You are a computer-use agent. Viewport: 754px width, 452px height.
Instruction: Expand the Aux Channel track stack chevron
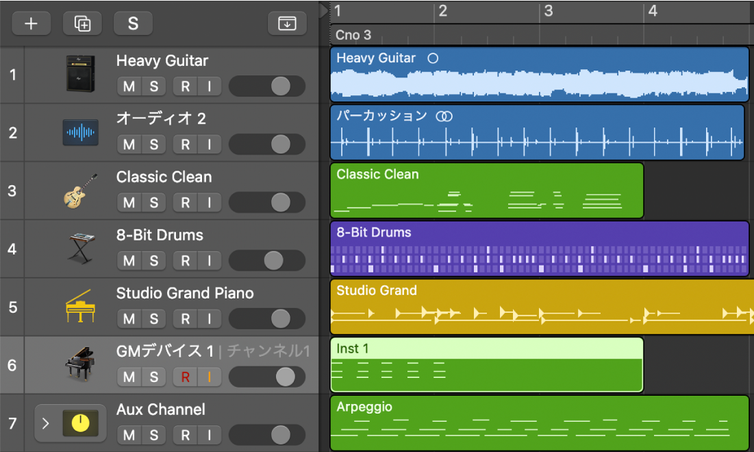pyautogui.click(x=45, y=423)
